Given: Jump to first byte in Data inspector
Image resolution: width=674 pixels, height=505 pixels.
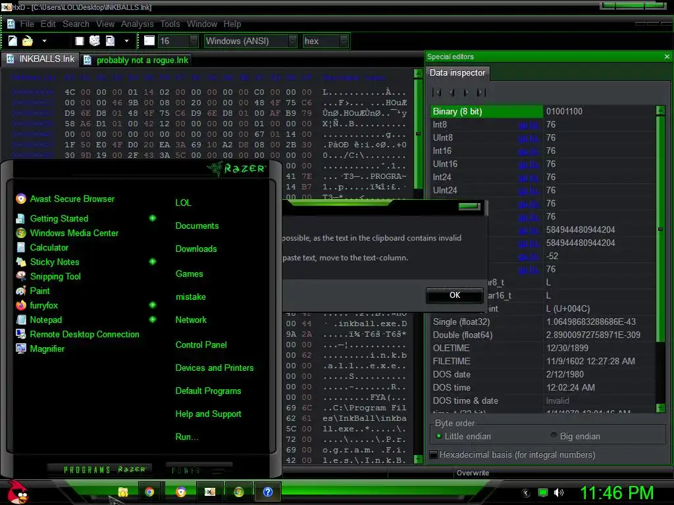Looking at the screenshot, I should [x=437, y=92].
